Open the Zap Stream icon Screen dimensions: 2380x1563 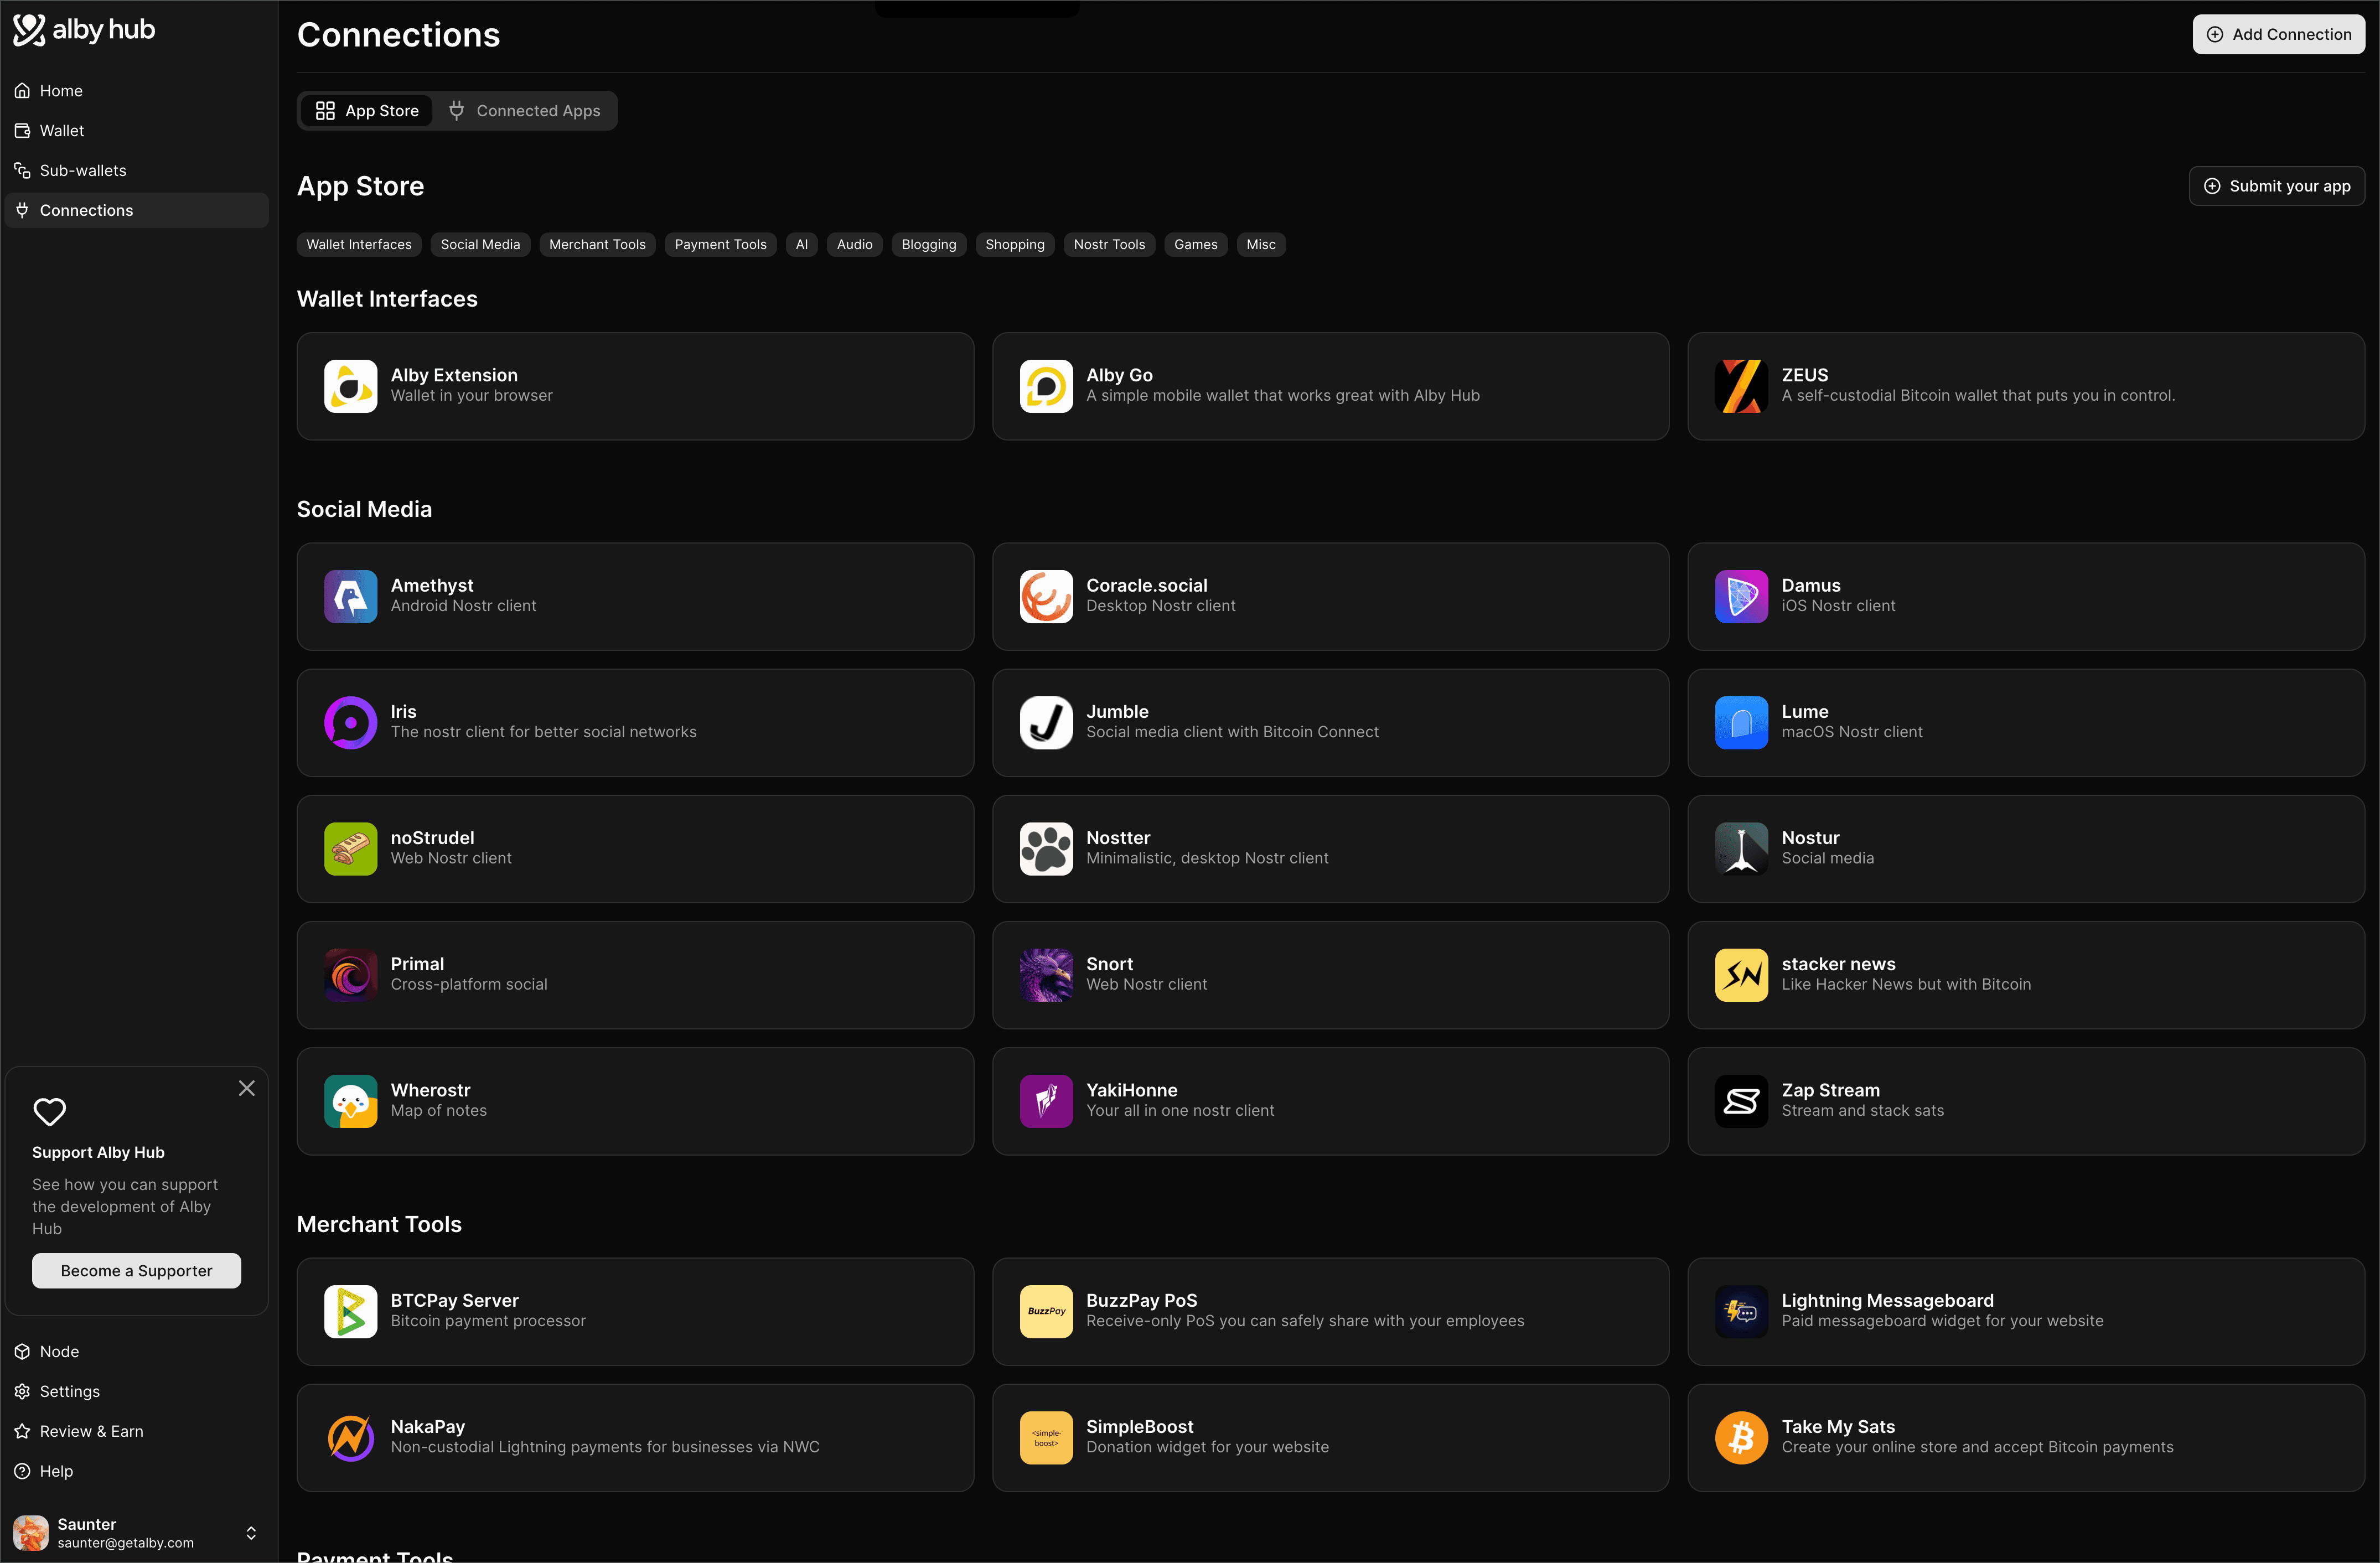[x=1741, y=1101]
